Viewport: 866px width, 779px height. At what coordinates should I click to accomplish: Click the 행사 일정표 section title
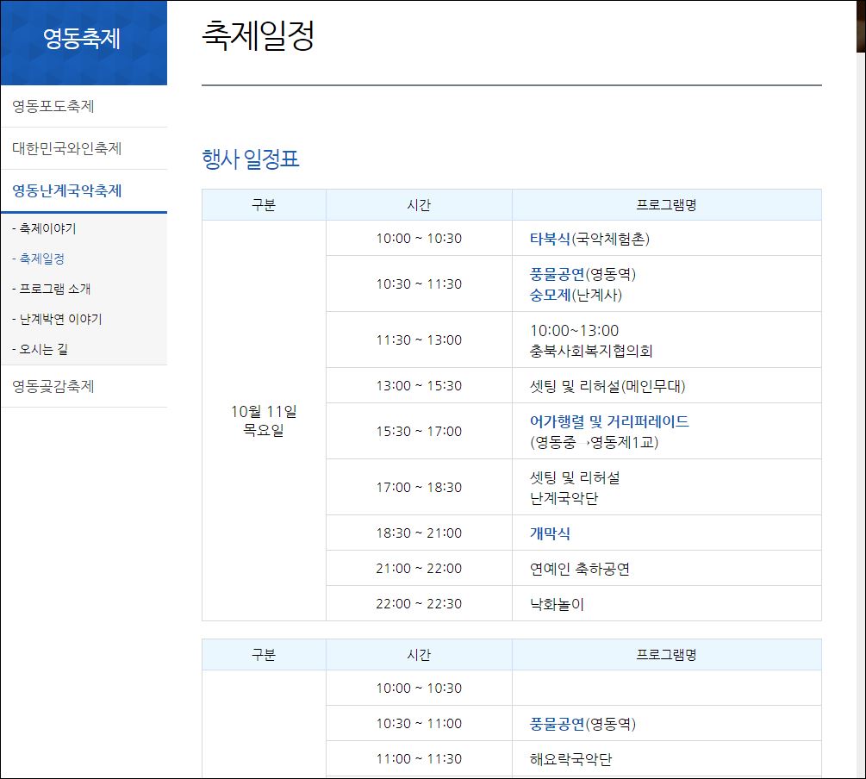[x=250, y=159]
